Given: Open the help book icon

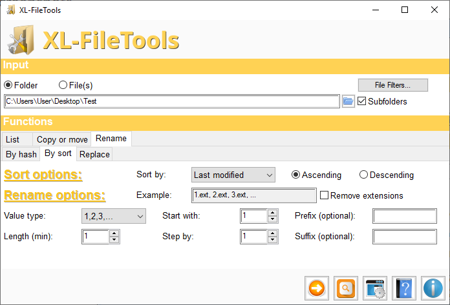Looking at the screenshot, I should [x=404, y=288].
